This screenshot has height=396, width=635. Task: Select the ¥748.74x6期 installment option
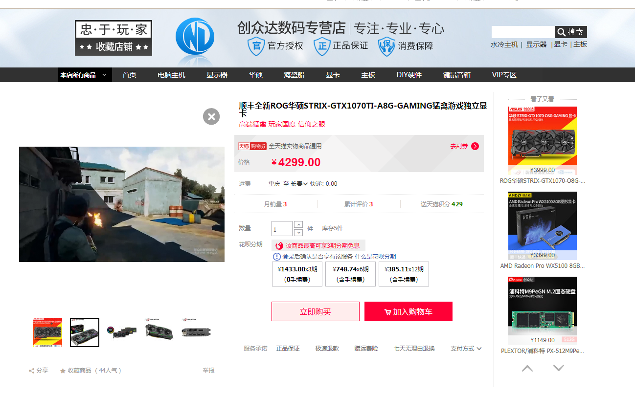coord(350,274)
